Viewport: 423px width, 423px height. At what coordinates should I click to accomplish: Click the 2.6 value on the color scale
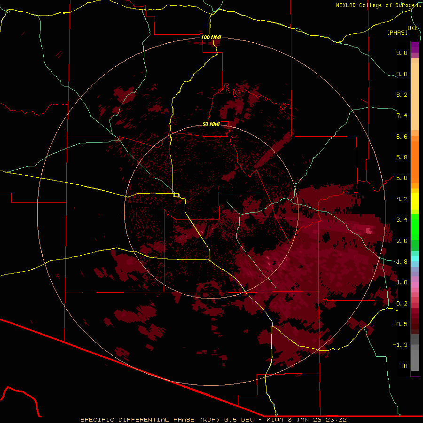click(x=402, y=241)
